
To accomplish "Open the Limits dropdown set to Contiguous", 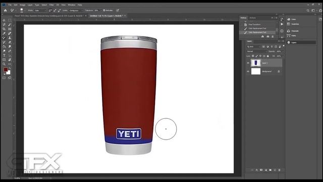I will 76,10.
